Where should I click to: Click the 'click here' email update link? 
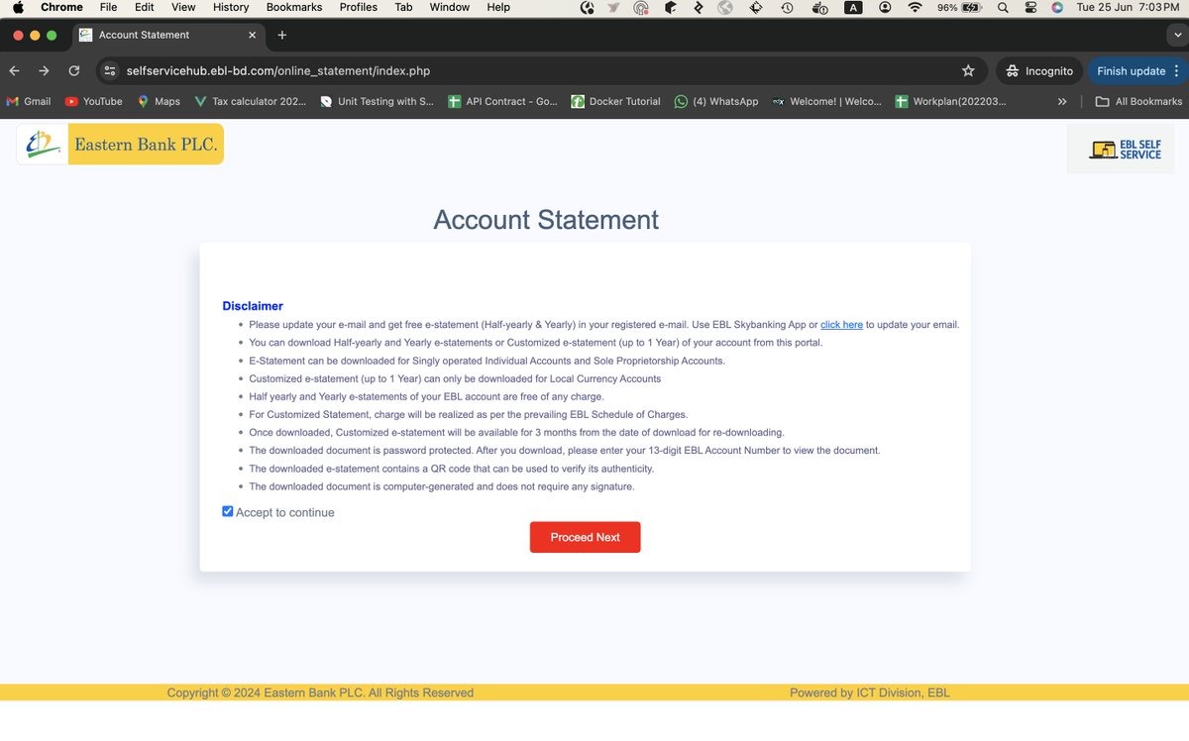[x=841, y=324]
